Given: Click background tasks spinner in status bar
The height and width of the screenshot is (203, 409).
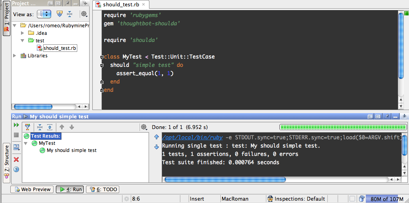Looking at the screenshot, I should tap(126, 199).
